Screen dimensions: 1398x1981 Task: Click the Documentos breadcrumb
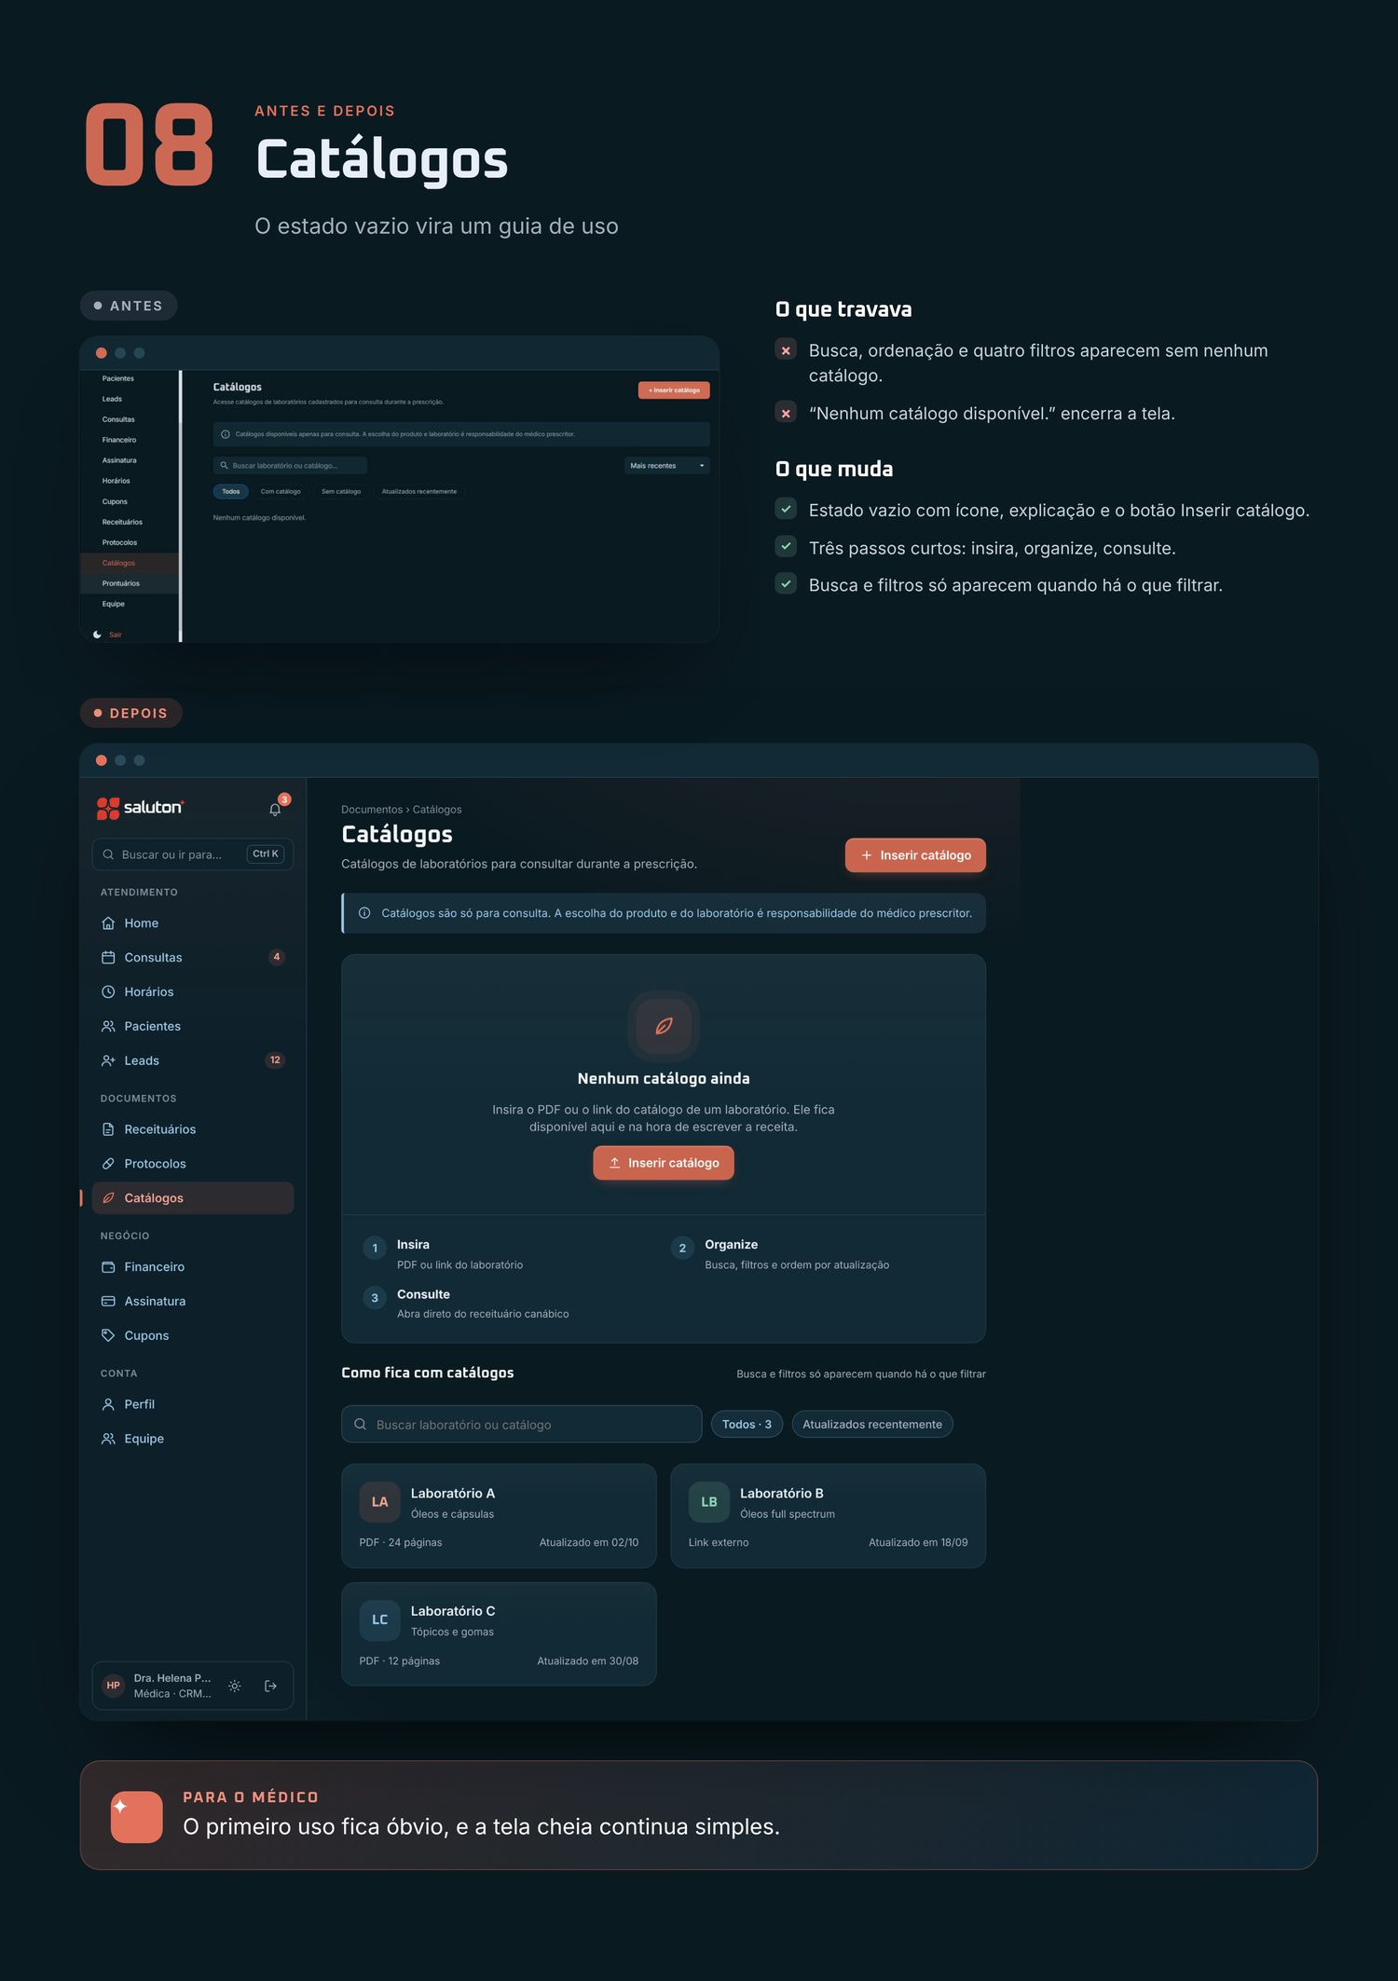tap(372, 810)
